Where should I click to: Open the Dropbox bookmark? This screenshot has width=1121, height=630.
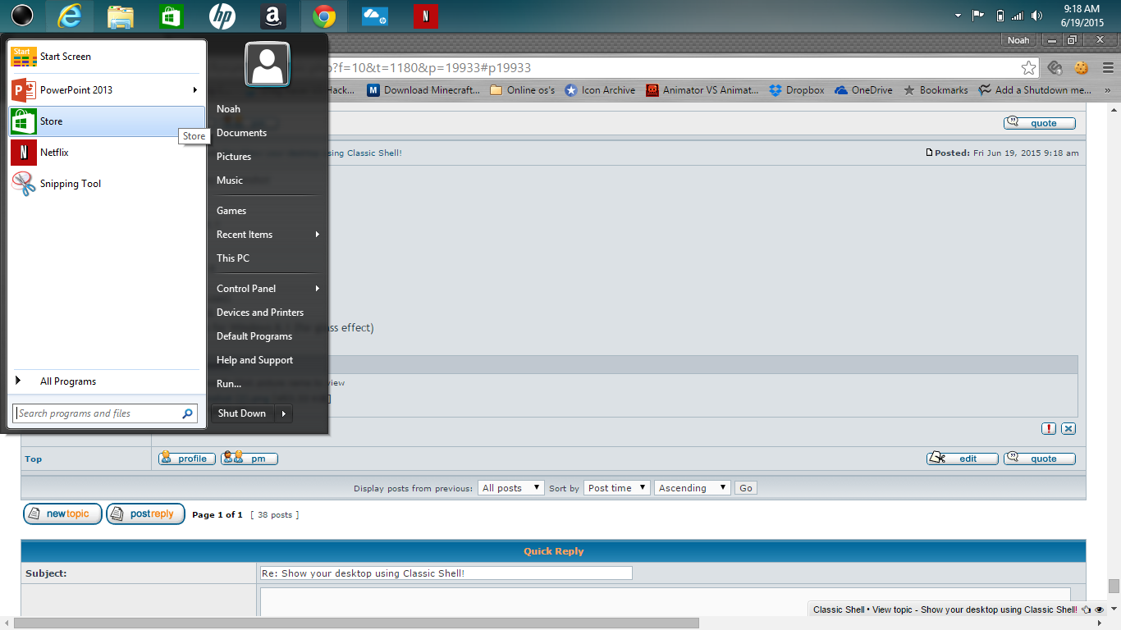point(797,90)
